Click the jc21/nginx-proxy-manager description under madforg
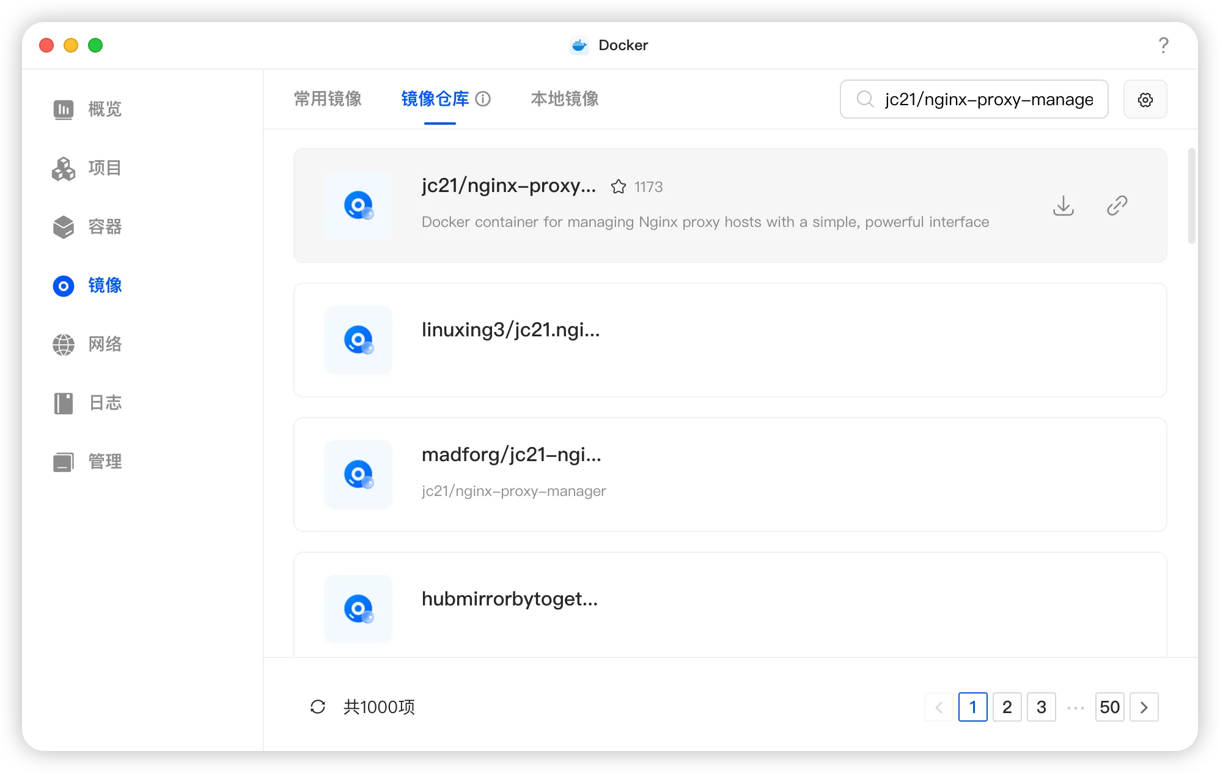Screen dimensions: 1220x773 [514, 491]
